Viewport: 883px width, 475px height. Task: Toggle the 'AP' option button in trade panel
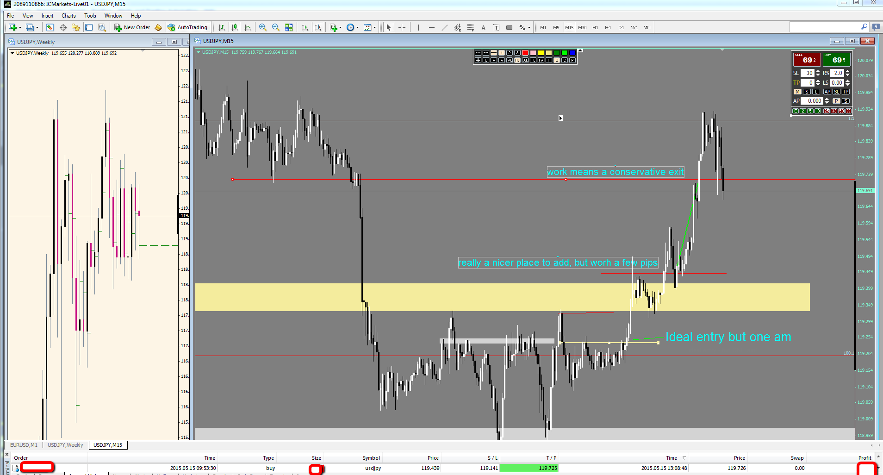click(827, 92)
